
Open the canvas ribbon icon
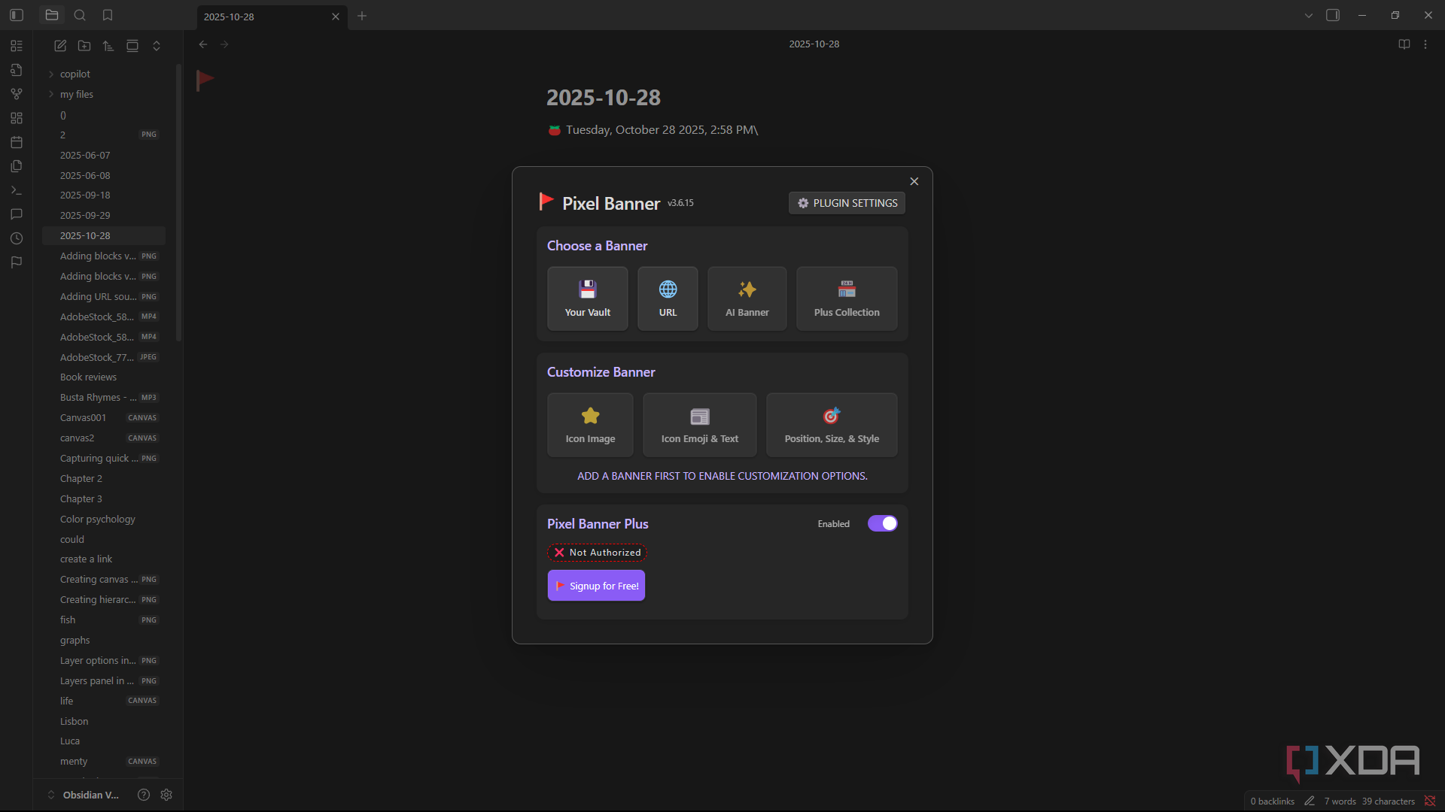(17, 118)
